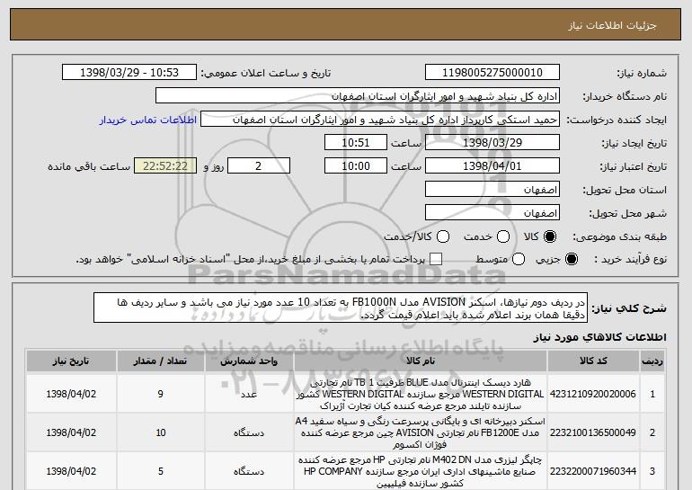Click quantity cell 9 in row 1

tap(161, 394)
